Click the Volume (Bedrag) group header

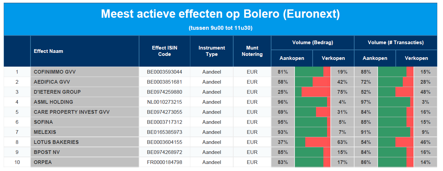[312, 42]
